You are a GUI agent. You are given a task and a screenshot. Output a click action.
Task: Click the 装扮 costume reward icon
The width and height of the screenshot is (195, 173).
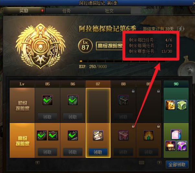point(170,146)
